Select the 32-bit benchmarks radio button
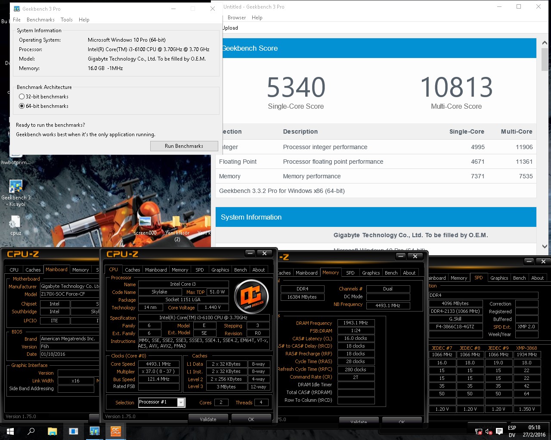This screenshot has width=551, height=440. pyautogui.click(x=22, y=97)
